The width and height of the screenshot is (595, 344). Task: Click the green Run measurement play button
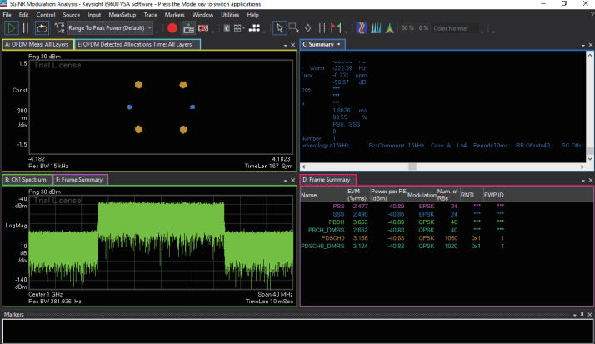tap(12, 27)
